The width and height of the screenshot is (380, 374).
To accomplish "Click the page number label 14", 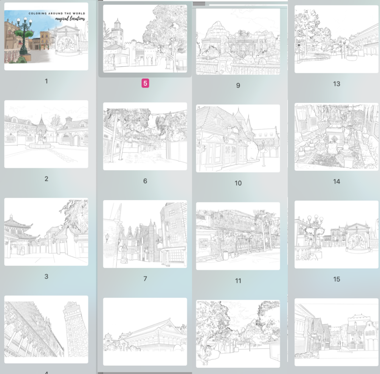I will (337, 182).
